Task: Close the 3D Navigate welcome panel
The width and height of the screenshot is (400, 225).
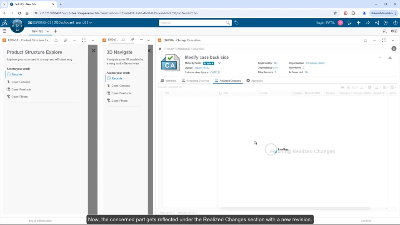Action: pos(150,50)
